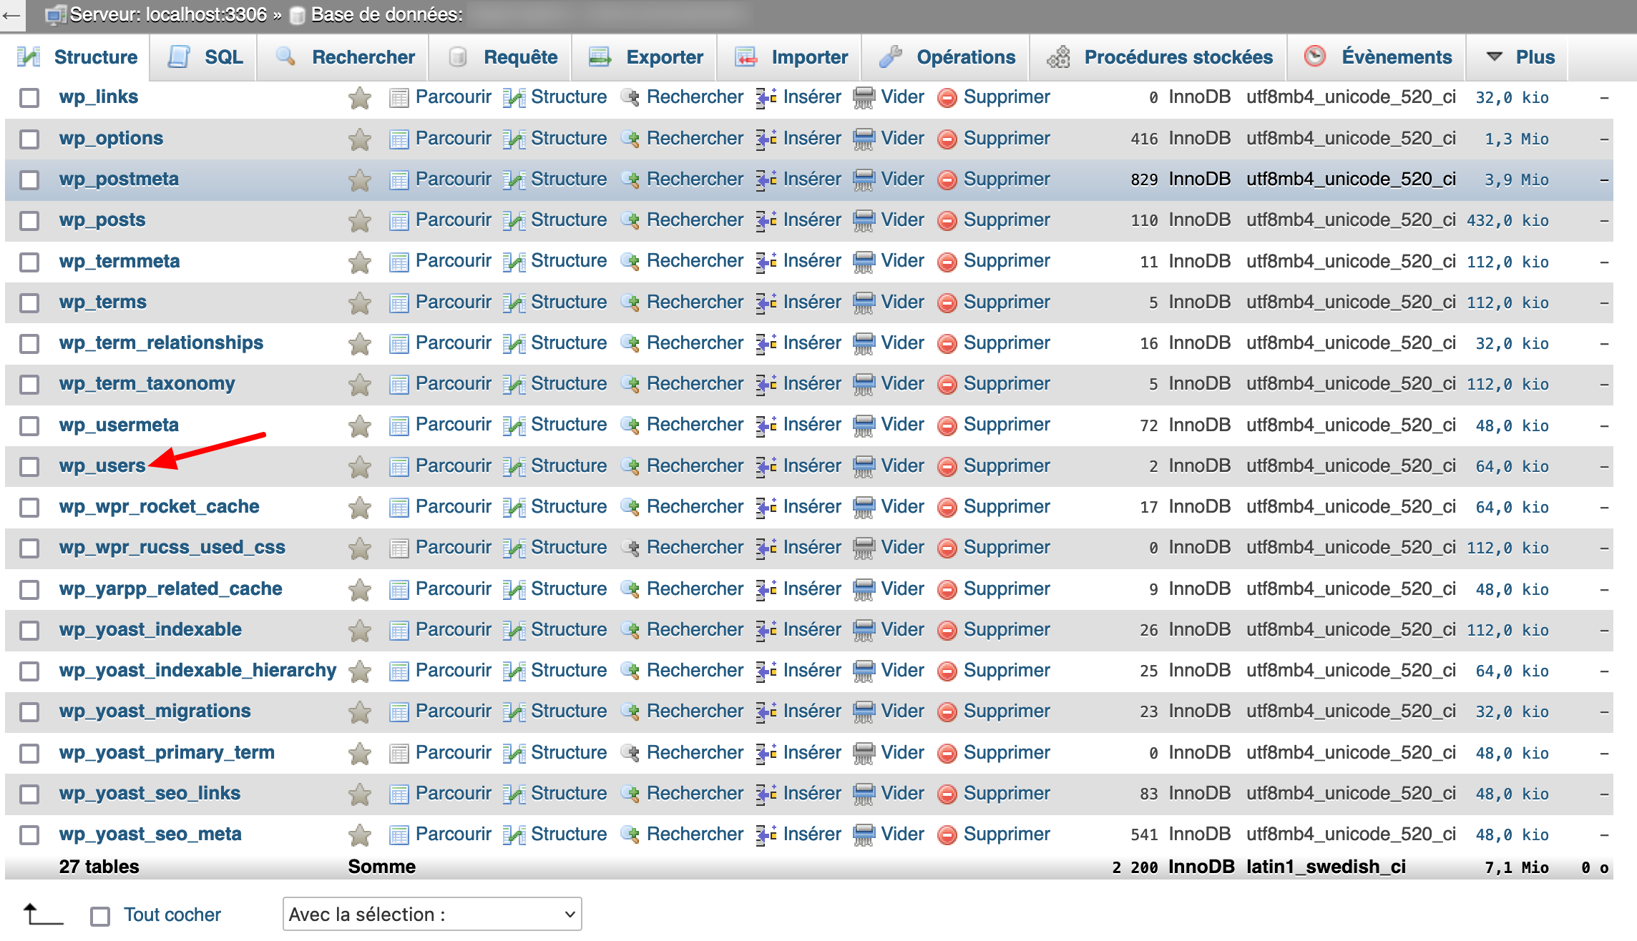Image resolution: width=1637 pixels, height=941 pixels.
Task: Click the up arrow beside Tout cocher
Action: pos(42,914)
